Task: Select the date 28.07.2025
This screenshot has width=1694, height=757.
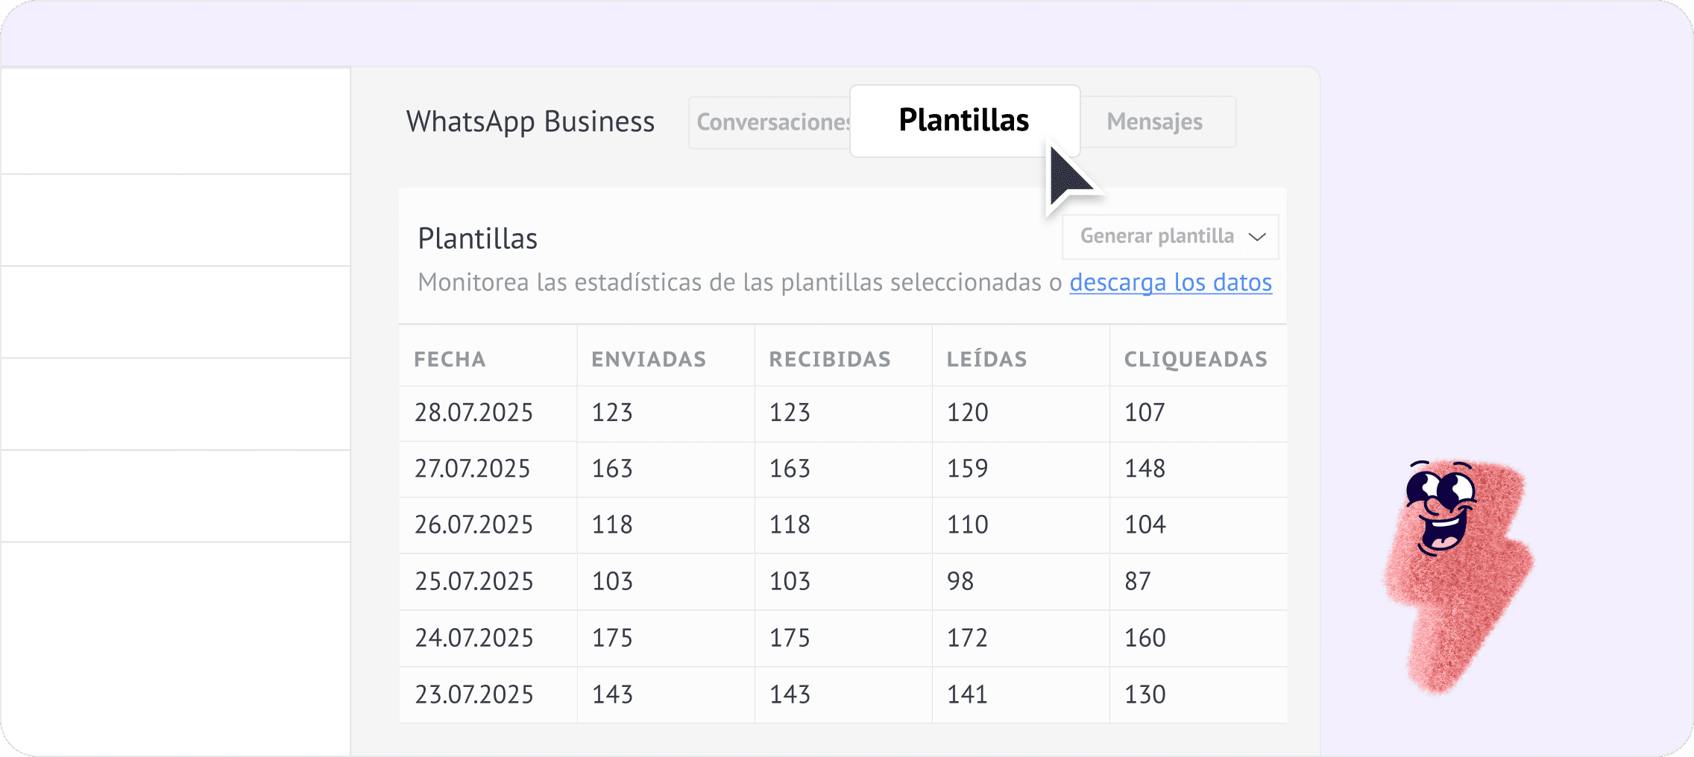Action: (x=473, y=413)
